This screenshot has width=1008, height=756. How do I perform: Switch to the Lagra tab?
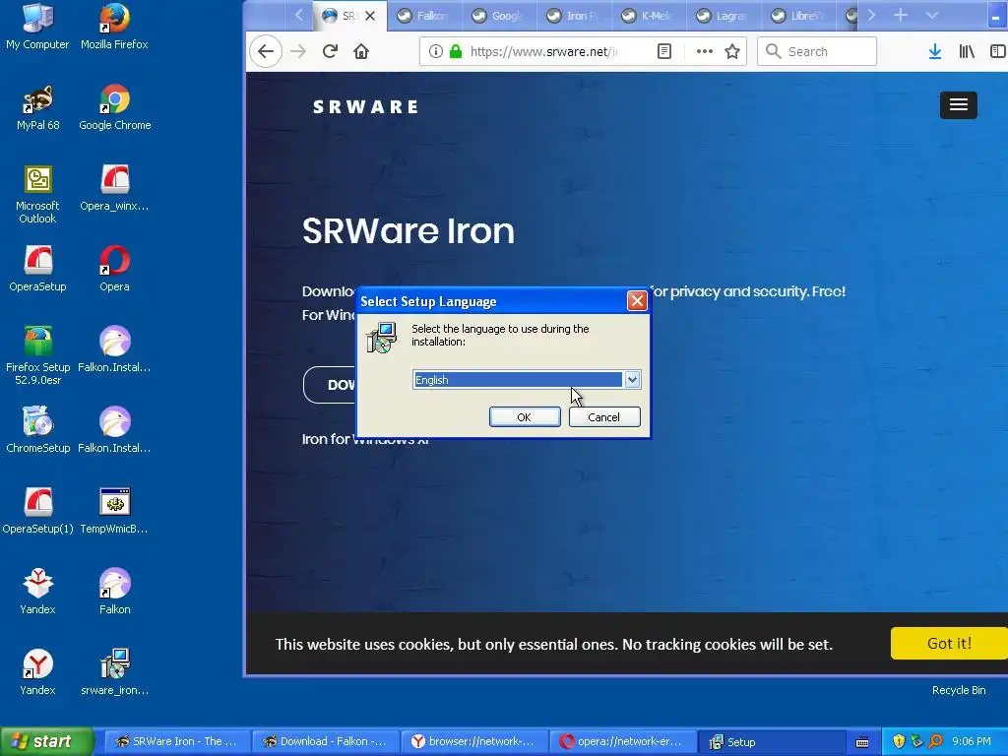[723, 16]
